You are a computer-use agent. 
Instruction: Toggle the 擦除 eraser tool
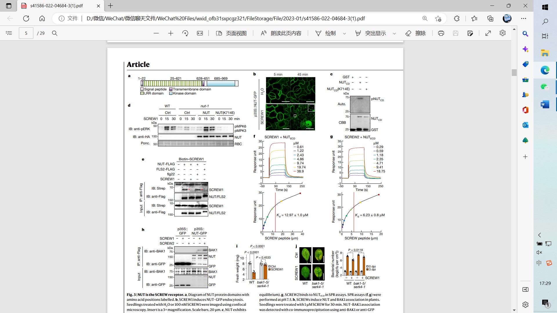(x=415, y=33)
